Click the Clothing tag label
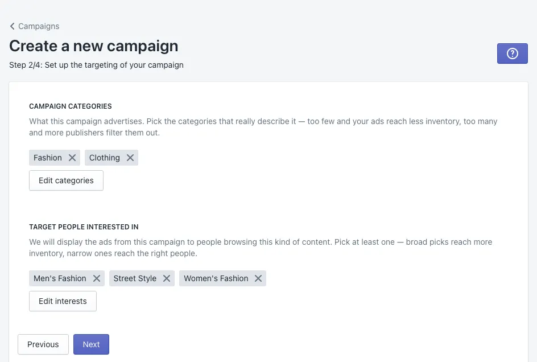Image resolution: width=537 pixels, height=362 pixels. tap(105, 158)
